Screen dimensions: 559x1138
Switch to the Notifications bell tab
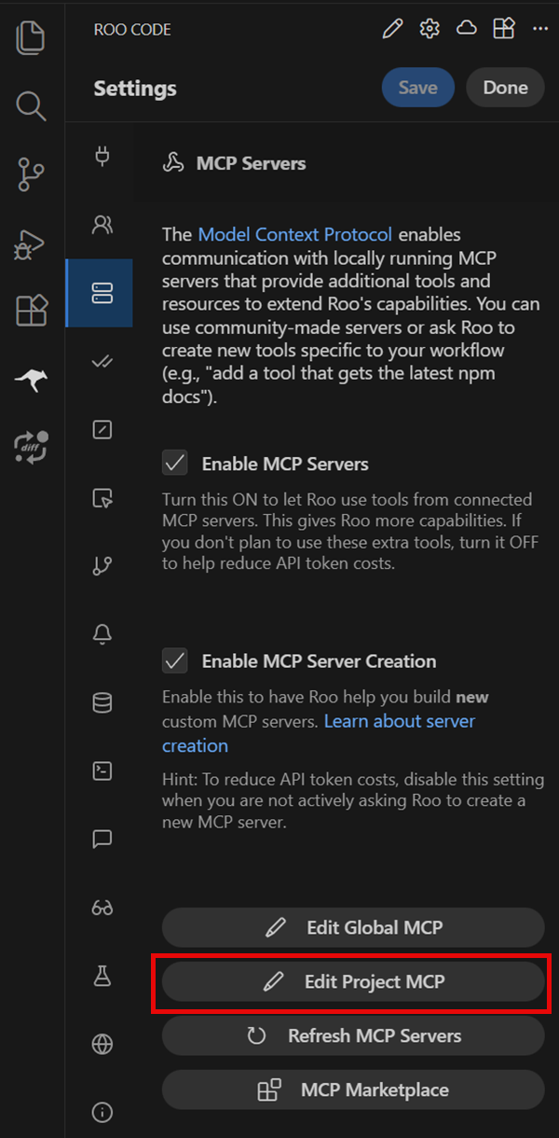click(x=102, y=634)
